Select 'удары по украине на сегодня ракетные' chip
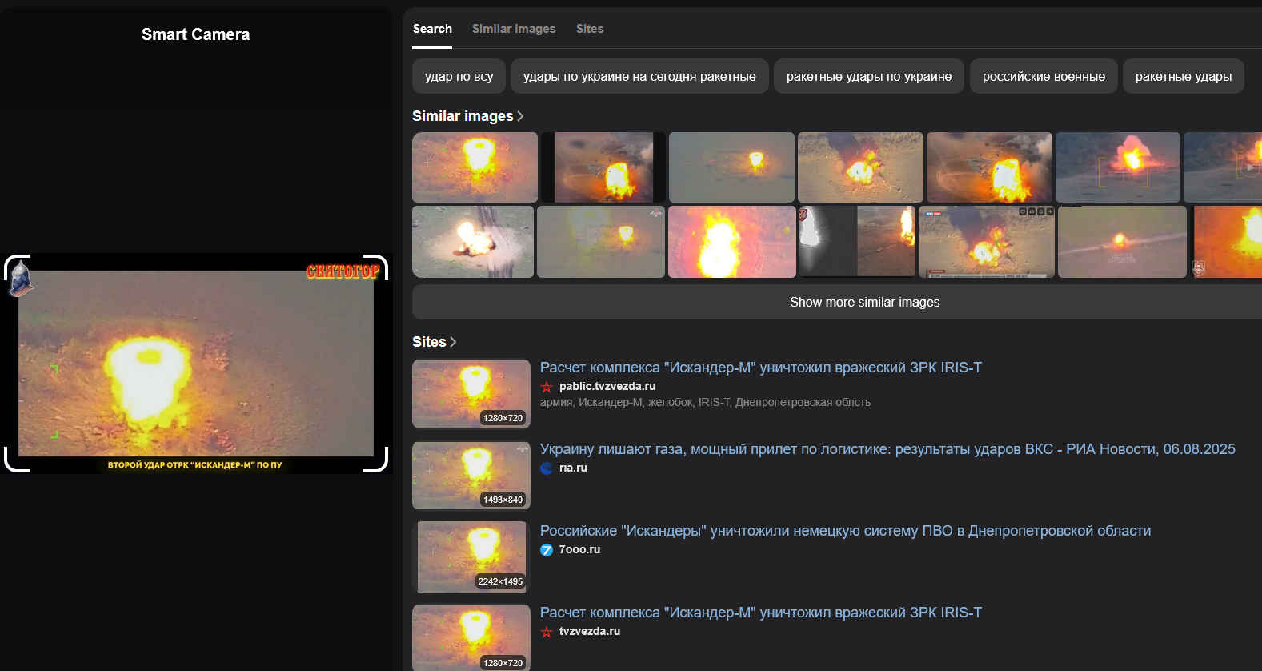Viewport: 1262px width, 671px height. point(639,76)
